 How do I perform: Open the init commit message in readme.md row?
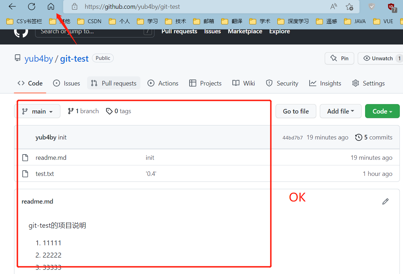(x=150, y=158)
